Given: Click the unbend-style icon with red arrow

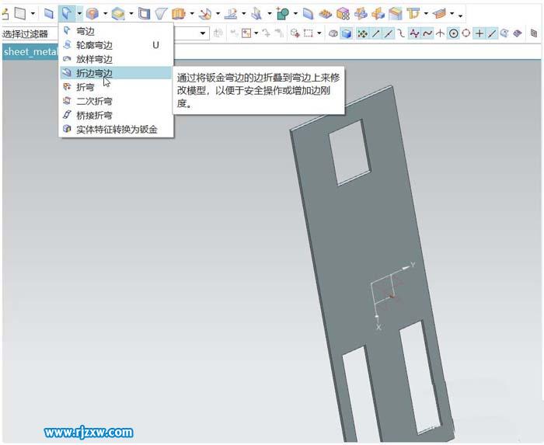Looking at the screenshot, I should 205,14.
